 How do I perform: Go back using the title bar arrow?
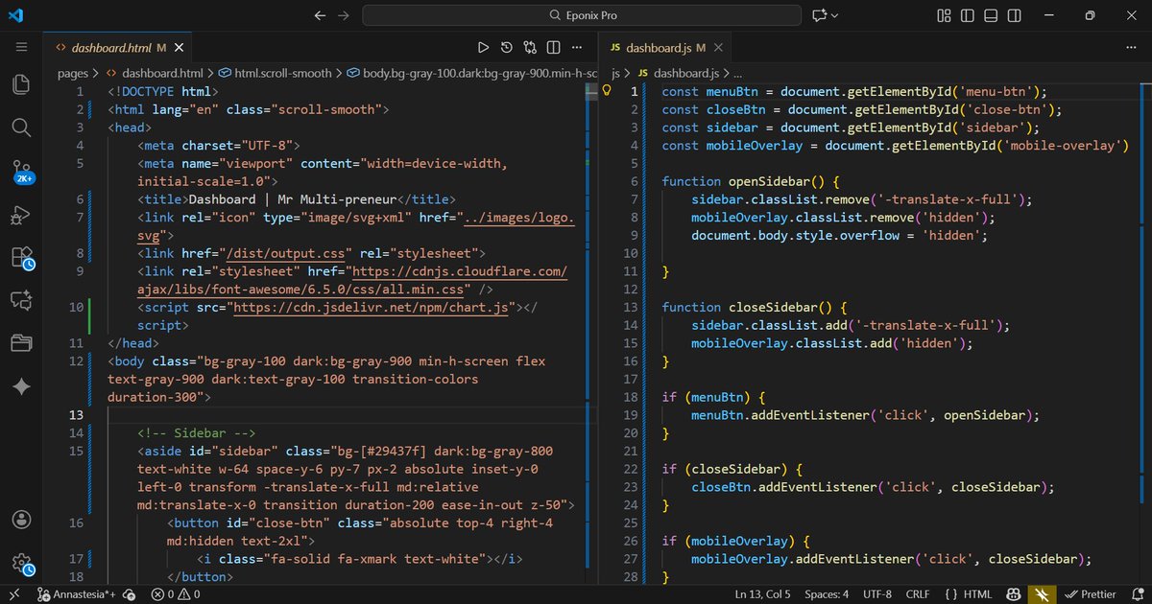tap(320, 15)
